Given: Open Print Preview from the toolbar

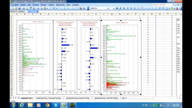Looking at the screenshot, I should click(x=27, y=8).
